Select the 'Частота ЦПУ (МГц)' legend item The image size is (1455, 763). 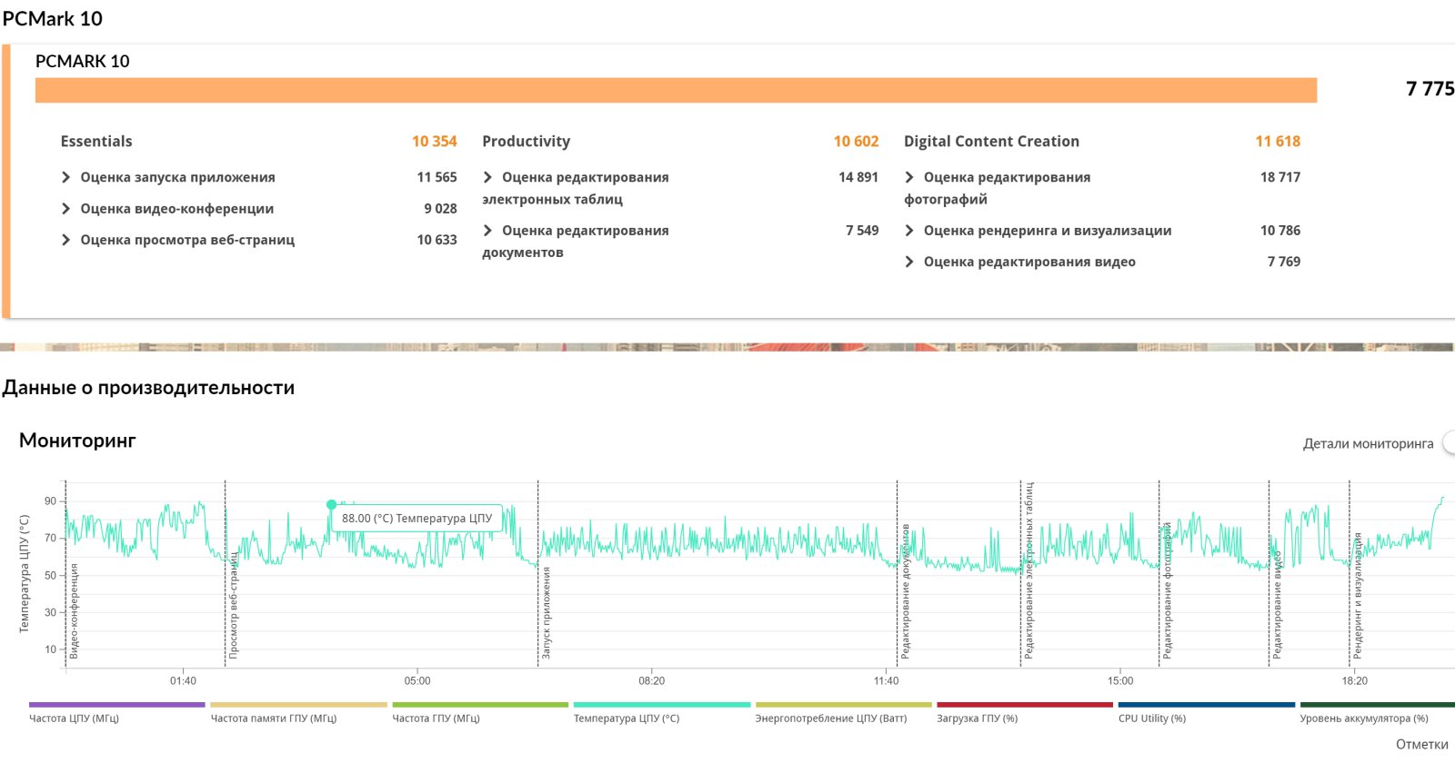click(x=74, y=718)
